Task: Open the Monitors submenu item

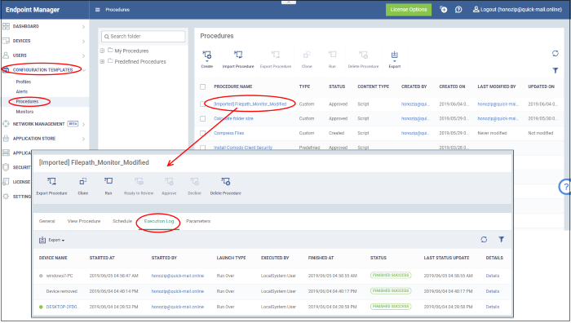Action: pyautogui.click(x=24, y=112)
